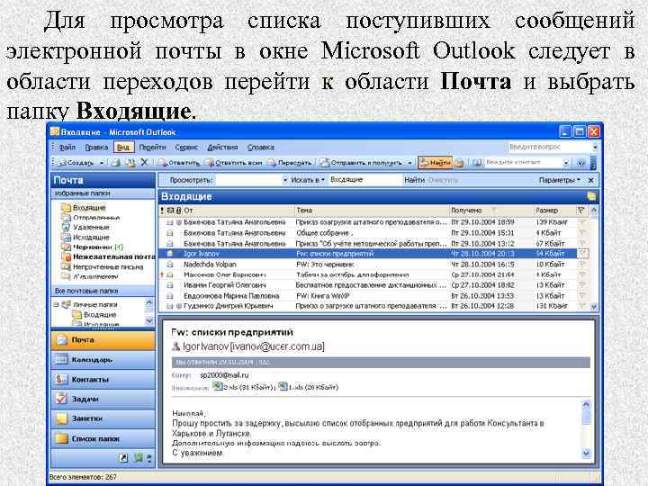
Task: Click the folder icon in Входящие header
Action: point(591,196)
